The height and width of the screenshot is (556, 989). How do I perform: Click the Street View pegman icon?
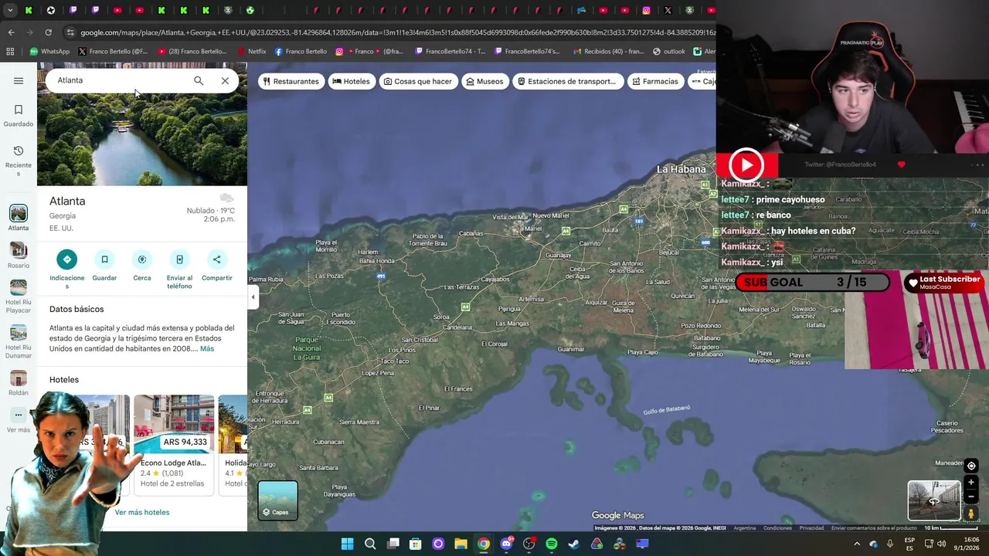point(971,514)
